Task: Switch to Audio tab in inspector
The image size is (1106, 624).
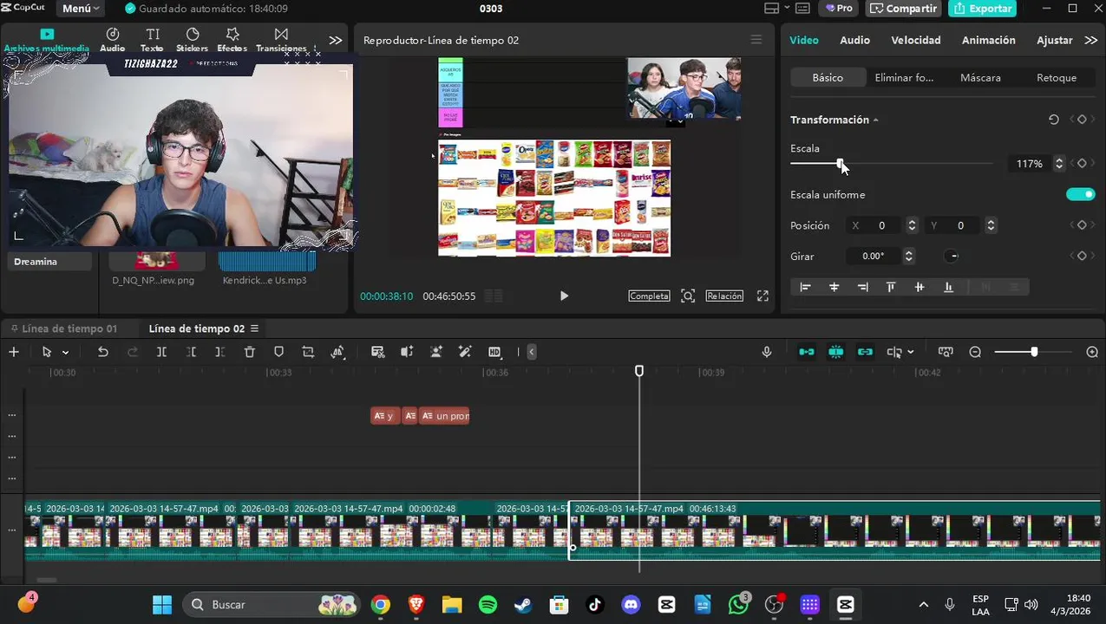Action: coord(854,40)
